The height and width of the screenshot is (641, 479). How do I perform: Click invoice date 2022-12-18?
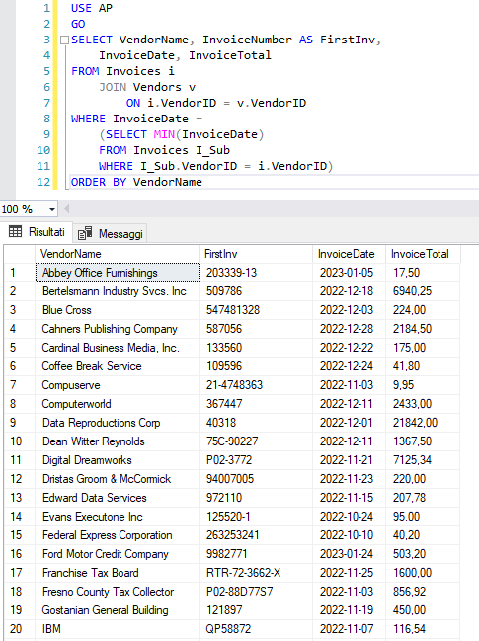click(349, 291)
